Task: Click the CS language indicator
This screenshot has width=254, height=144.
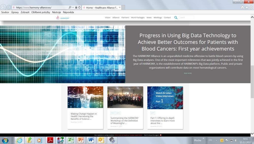Action: 210,140
